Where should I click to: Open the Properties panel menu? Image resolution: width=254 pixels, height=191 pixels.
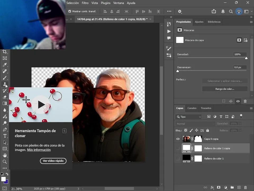click(251, 22)
